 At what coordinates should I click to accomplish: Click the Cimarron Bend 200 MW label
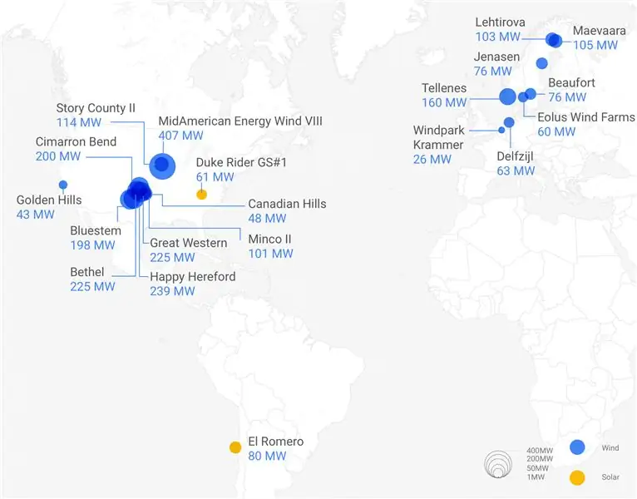click(x=76, y=149)
